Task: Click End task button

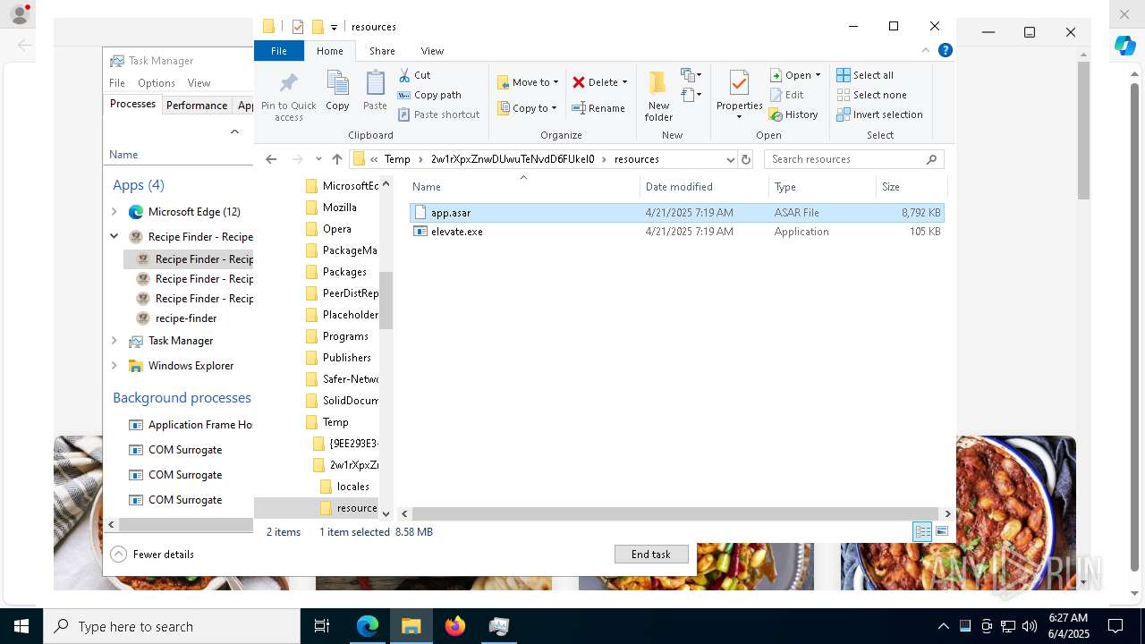Action: 651,555
